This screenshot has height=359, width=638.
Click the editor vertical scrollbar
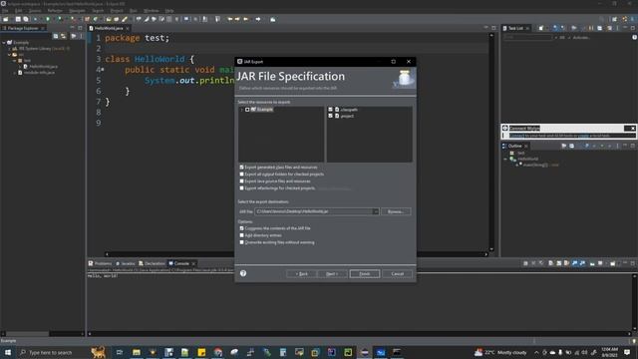coord(491,143)
